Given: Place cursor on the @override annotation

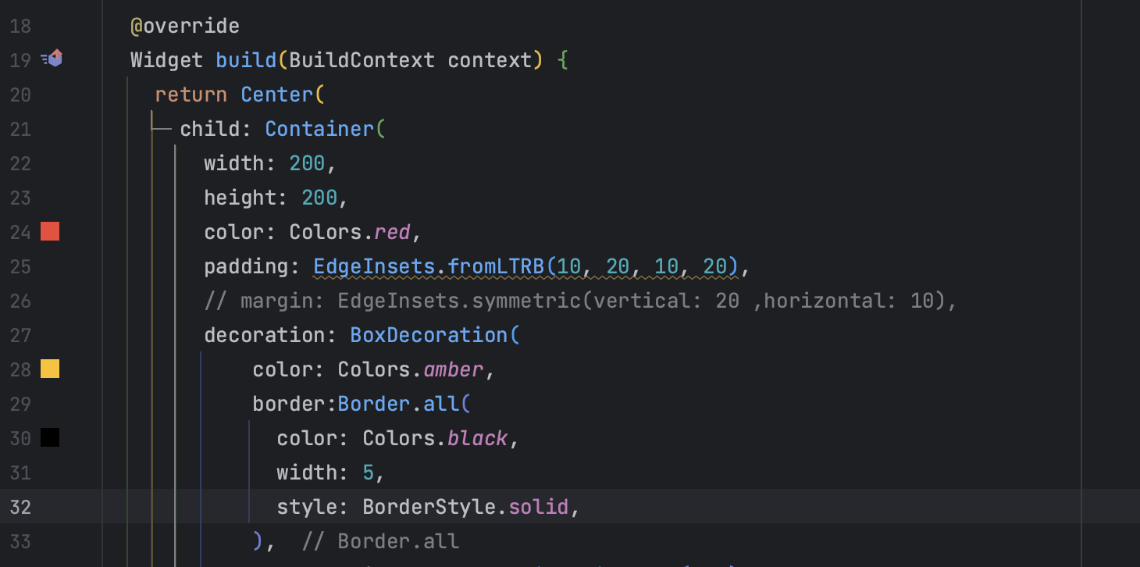Looking at the screenshot, I should [x=185, y=26].
